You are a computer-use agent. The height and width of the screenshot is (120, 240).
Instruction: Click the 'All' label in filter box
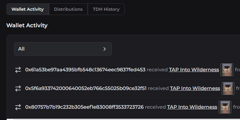[21, 49]
